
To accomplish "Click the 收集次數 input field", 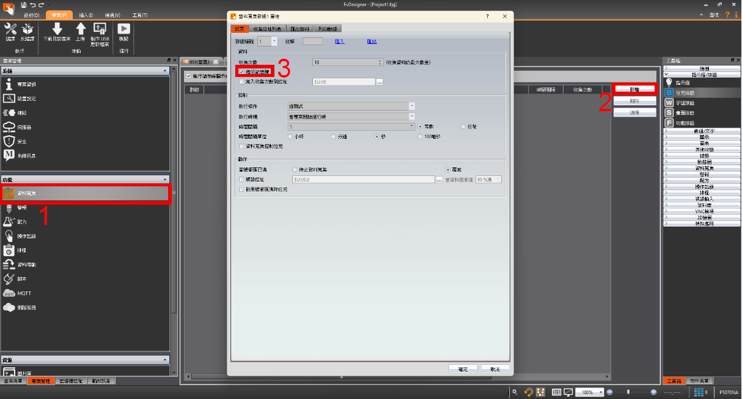I will [x=347, y=62].
